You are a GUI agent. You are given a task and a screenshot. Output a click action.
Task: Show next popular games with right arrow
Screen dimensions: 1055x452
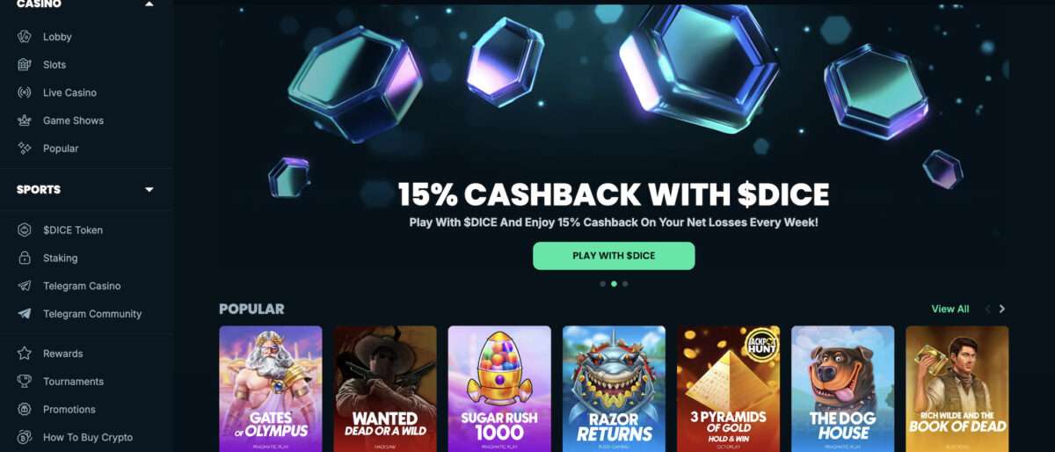coord(1001,309)
